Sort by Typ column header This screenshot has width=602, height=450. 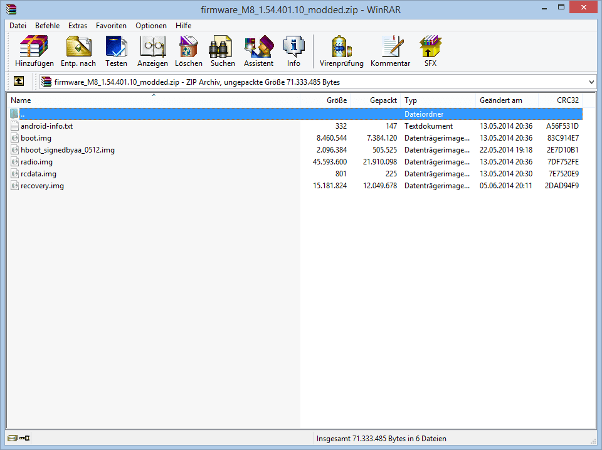click(x=438, y=100)
